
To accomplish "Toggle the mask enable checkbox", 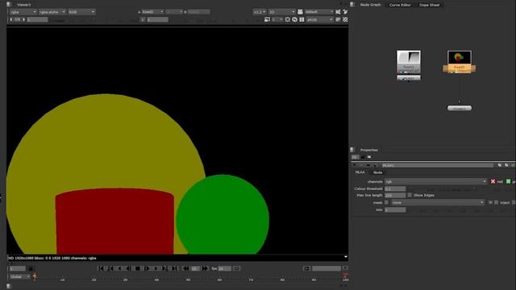I will tap(387, 202).
